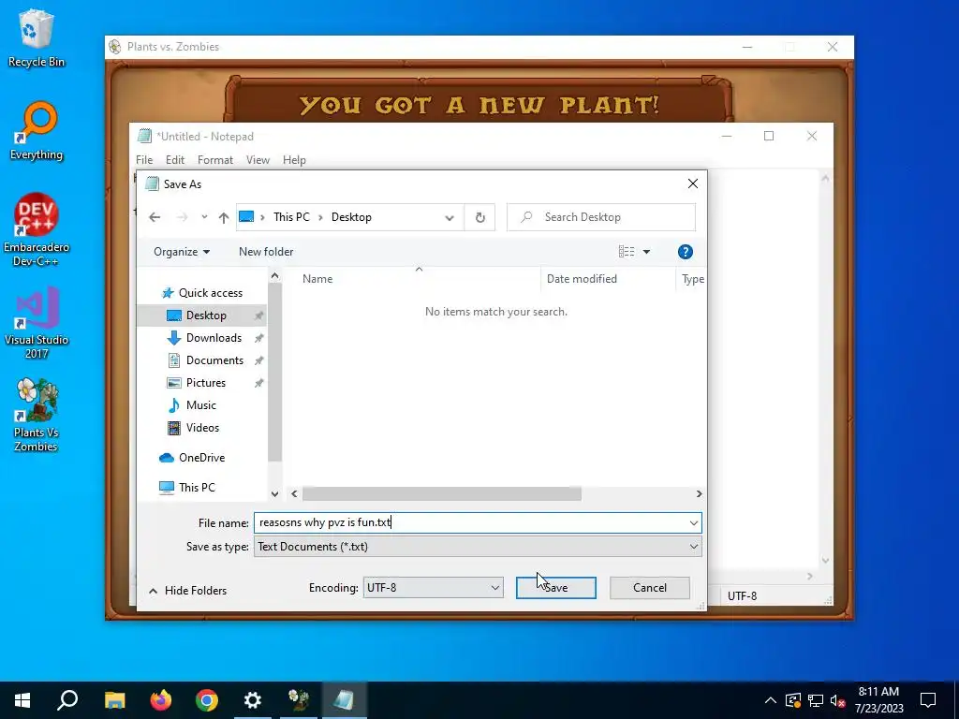Image resolution: width=959 pixels, height=719 pixels.
Task: Click Desktop in the address breadcrumb
Action: [351, 217]
